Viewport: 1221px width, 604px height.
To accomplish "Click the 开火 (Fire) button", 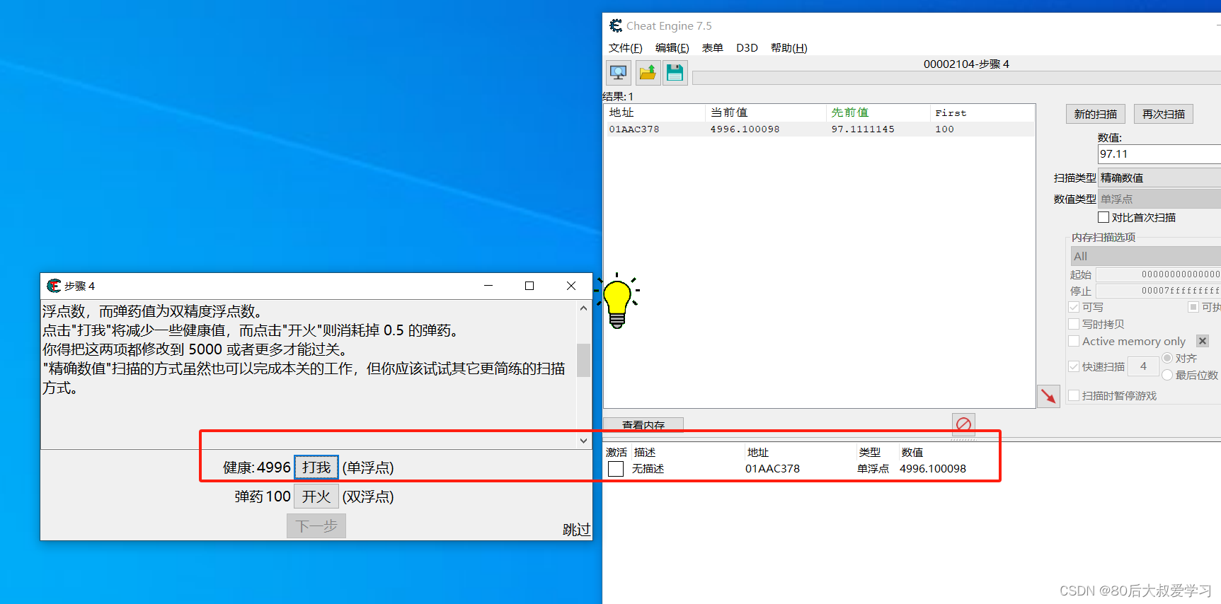I will 316,496.
